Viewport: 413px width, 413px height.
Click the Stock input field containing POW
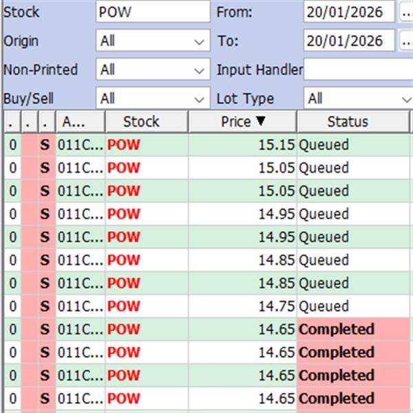pos(153,12)
